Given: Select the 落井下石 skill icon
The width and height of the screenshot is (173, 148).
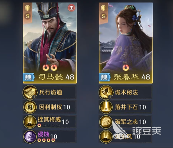Looking at the screenshot, I should (106, 107).
